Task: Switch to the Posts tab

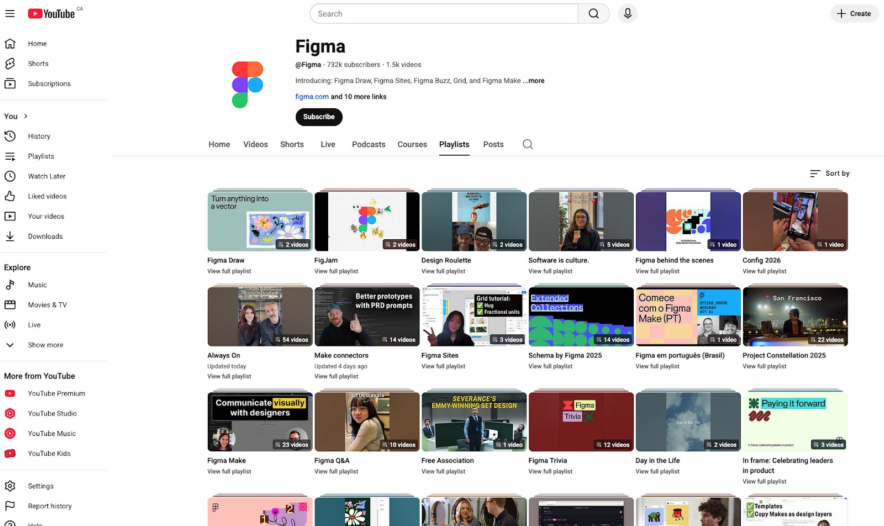Action: pos(493,144)
